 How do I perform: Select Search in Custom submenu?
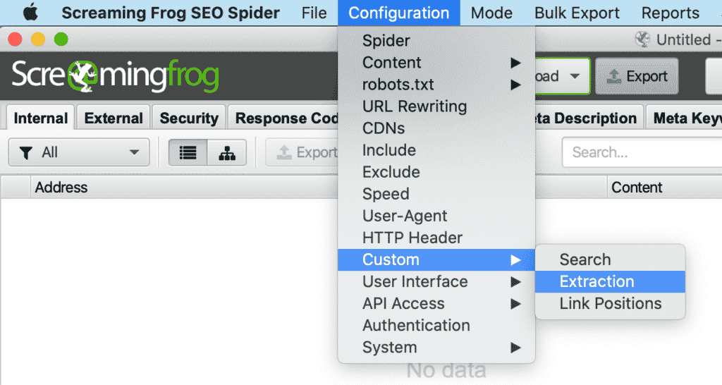pyautogui.click(x=610, y=259)
